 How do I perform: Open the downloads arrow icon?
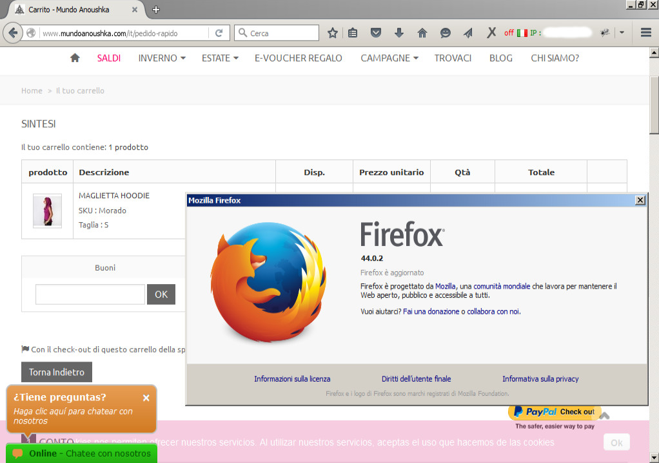click(399, 33)
